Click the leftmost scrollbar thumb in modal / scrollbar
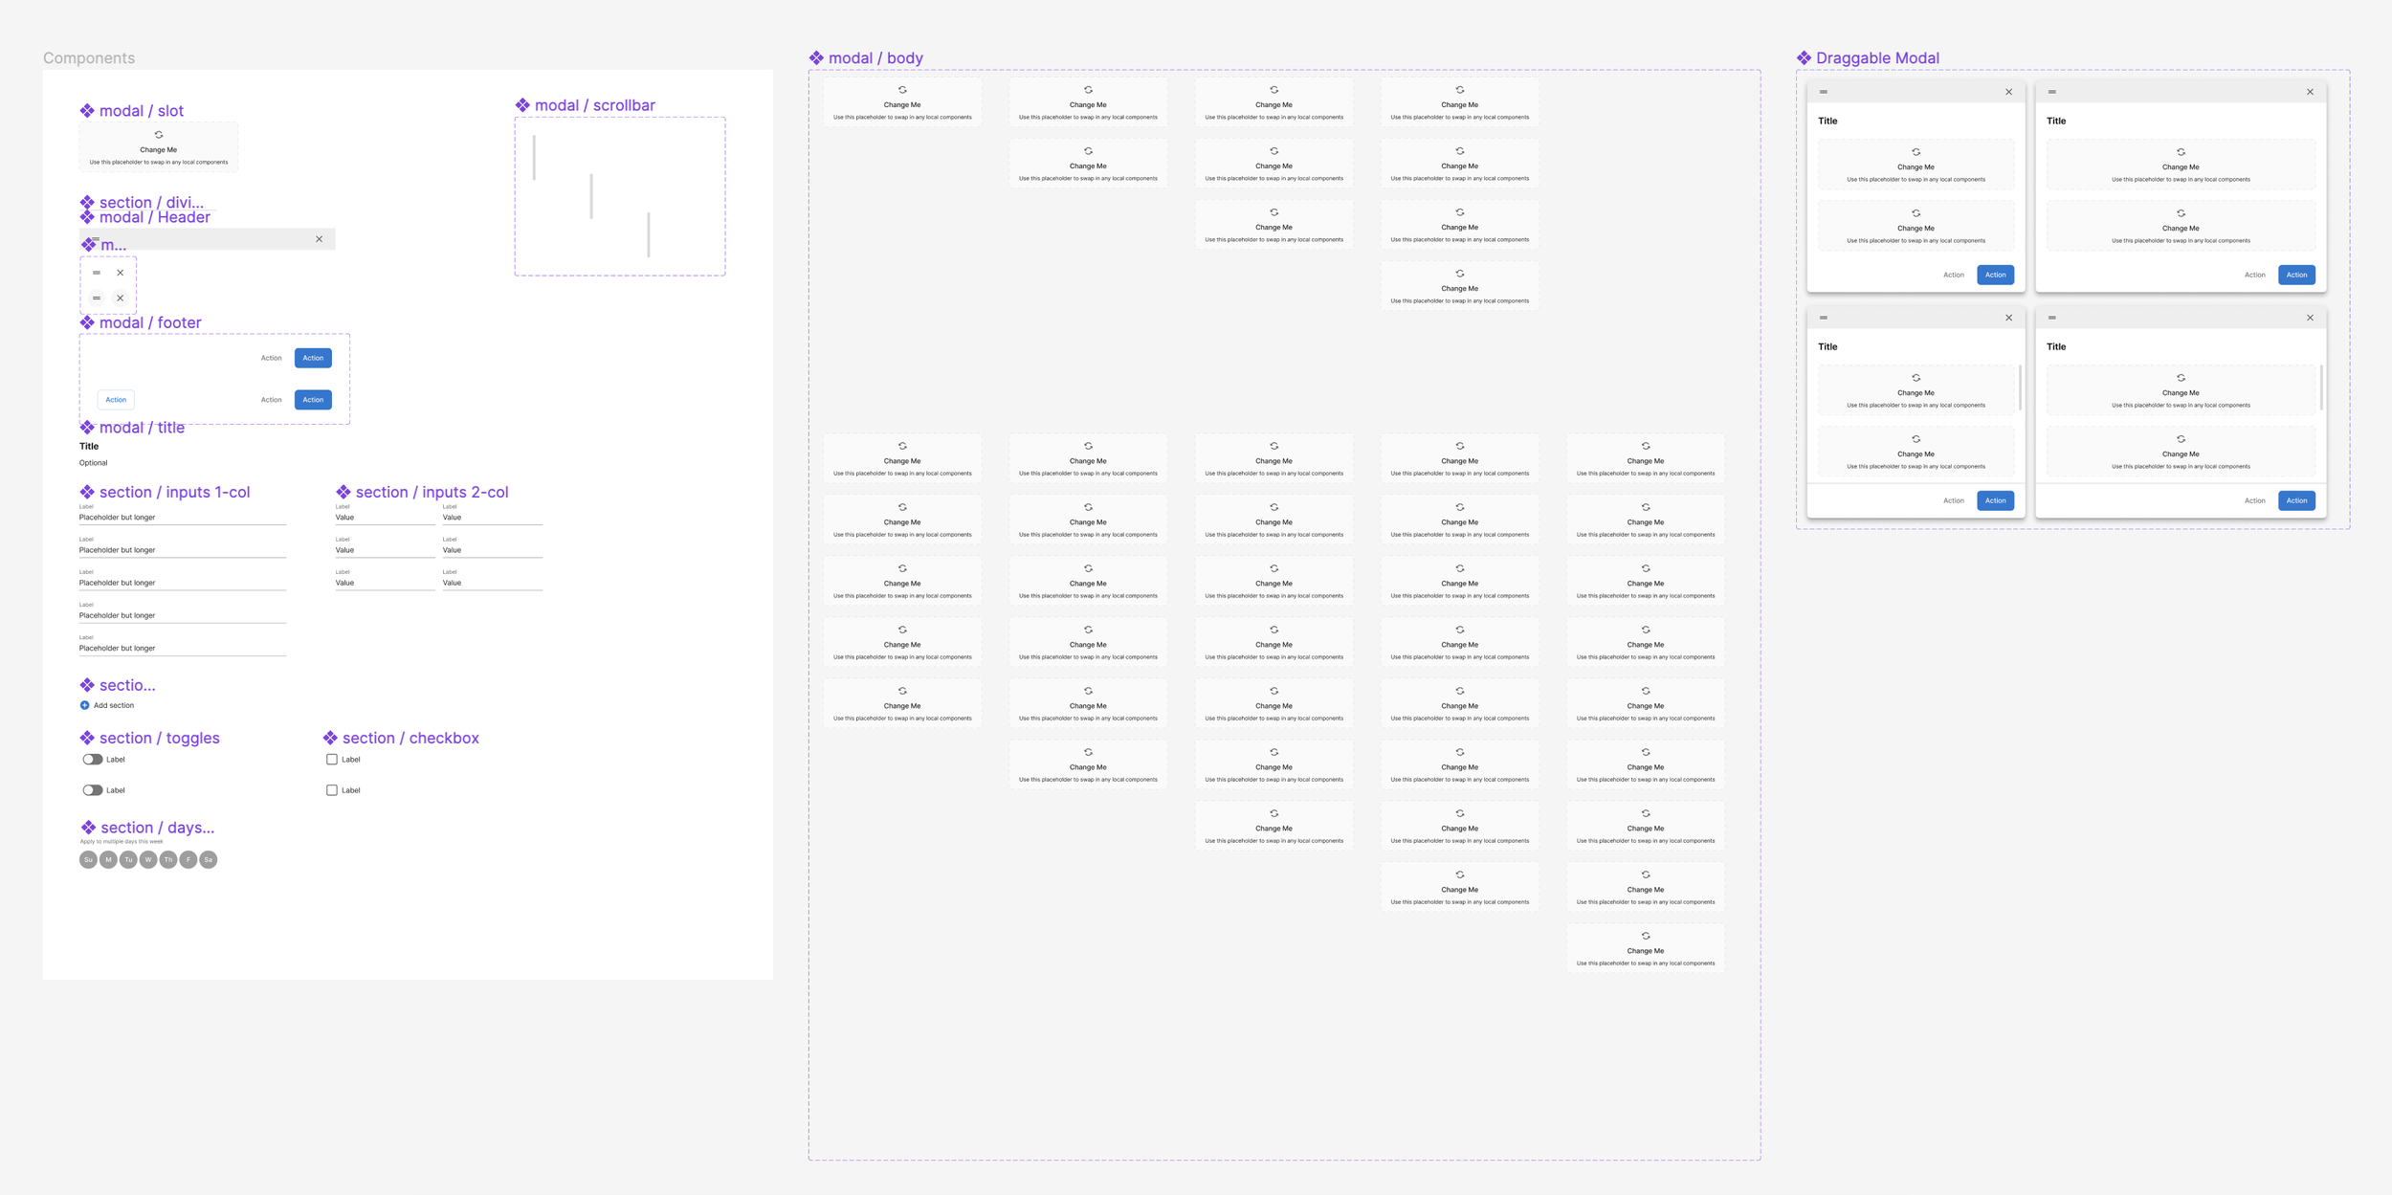 [534, 158]
